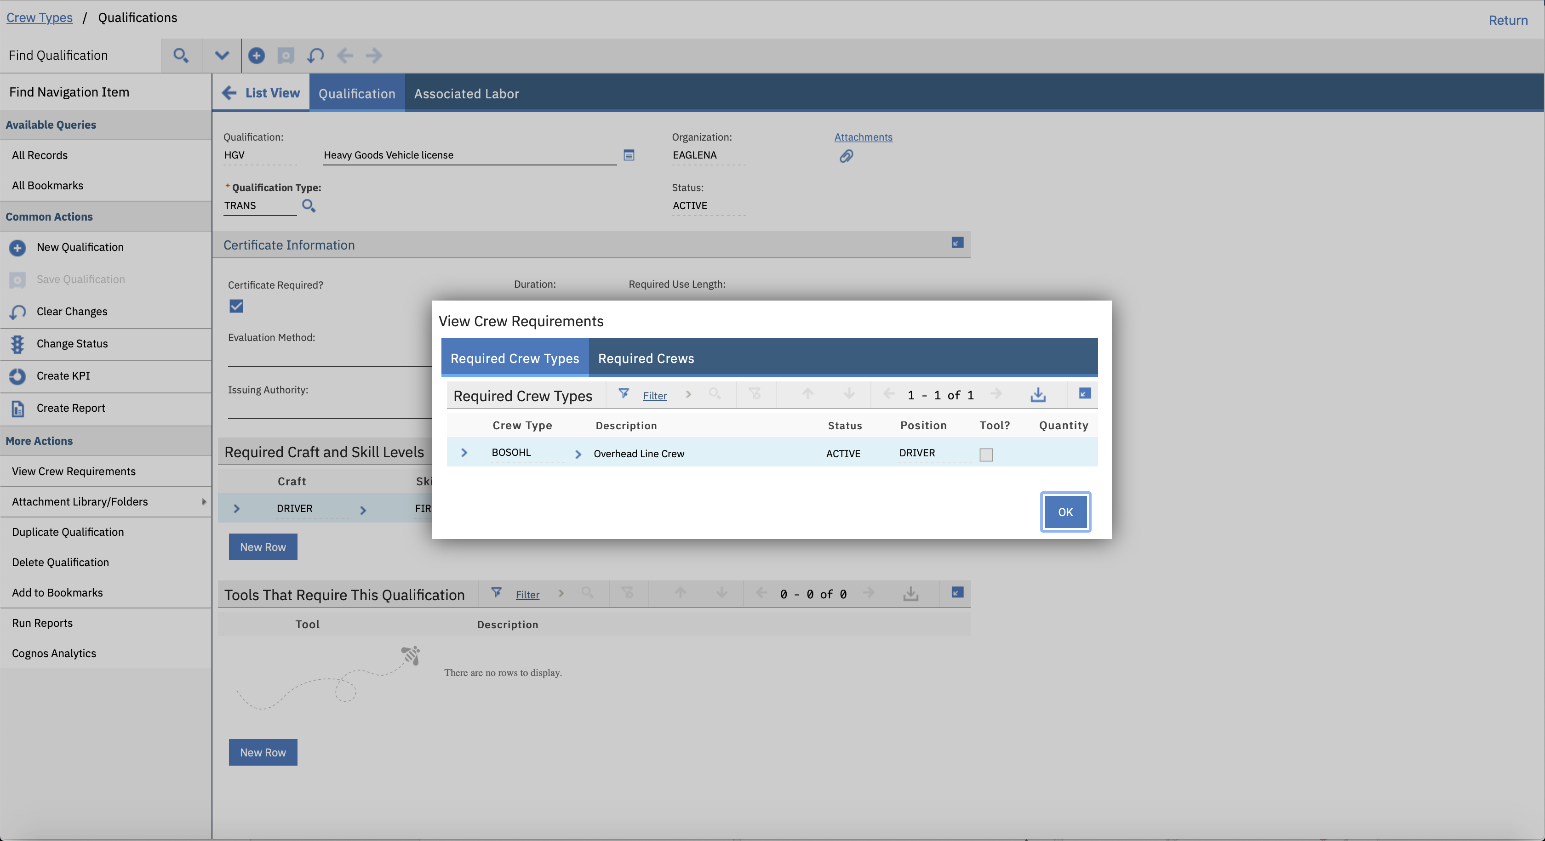The height and width of the screenshot is (841, 1545).
Task: Switch to the Required Crews tab
Action: tap(645, 358)
